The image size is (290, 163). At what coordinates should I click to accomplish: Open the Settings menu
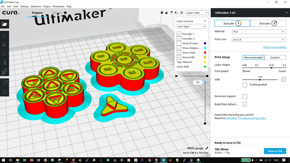pyautogui.click(x=24, y=7)
